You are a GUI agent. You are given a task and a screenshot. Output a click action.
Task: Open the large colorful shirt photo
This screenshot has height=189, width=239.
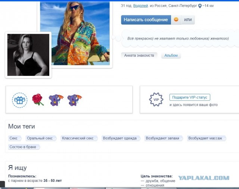click(75, 33)
